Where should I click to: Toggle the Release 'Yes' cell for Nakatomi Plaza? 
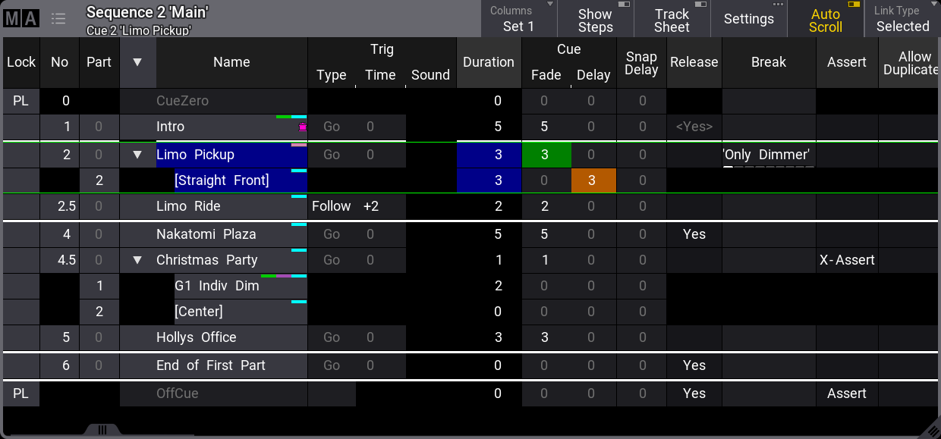[694, 234]
